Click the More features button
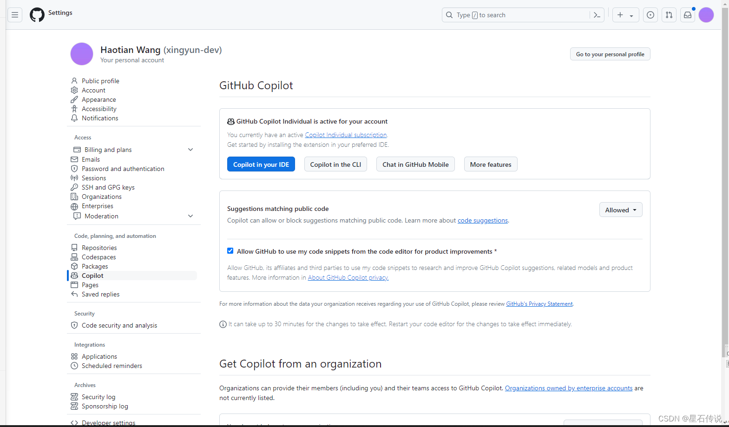This screenshot has width=729, height=427. pyautogui.click(x=491, y=164)
